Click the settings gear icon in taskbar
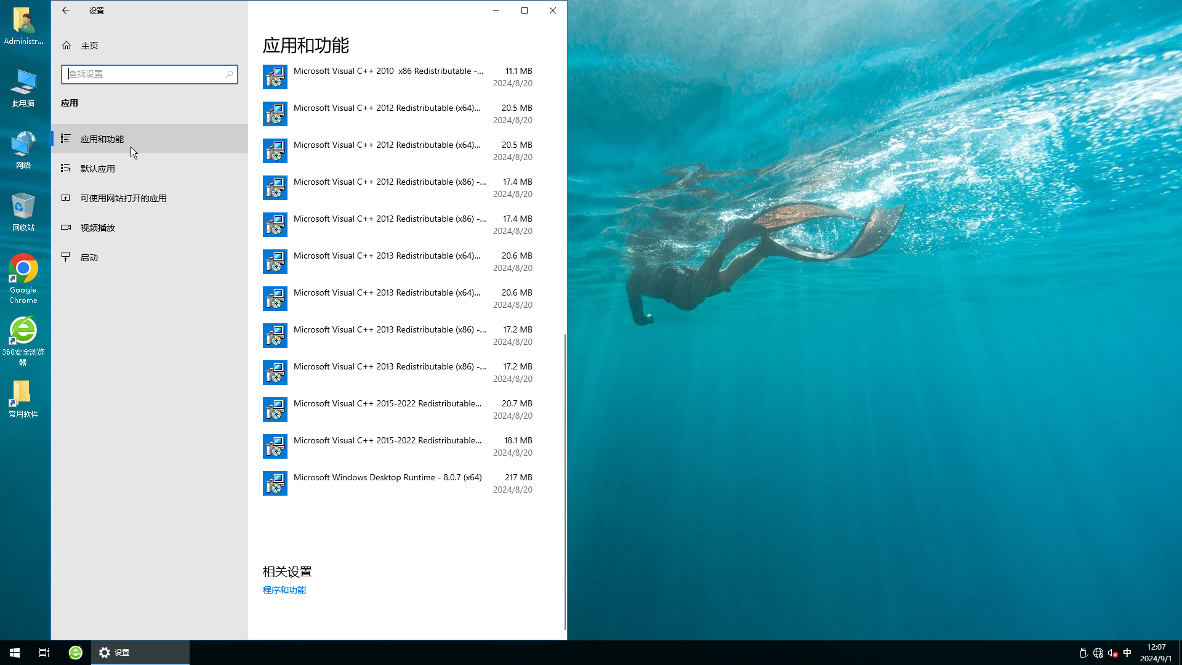Viewport: 1182px width, 665px height. 104,652
